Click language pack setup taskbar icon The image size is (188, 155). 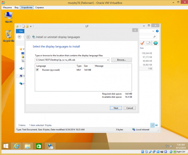point(50,146)
